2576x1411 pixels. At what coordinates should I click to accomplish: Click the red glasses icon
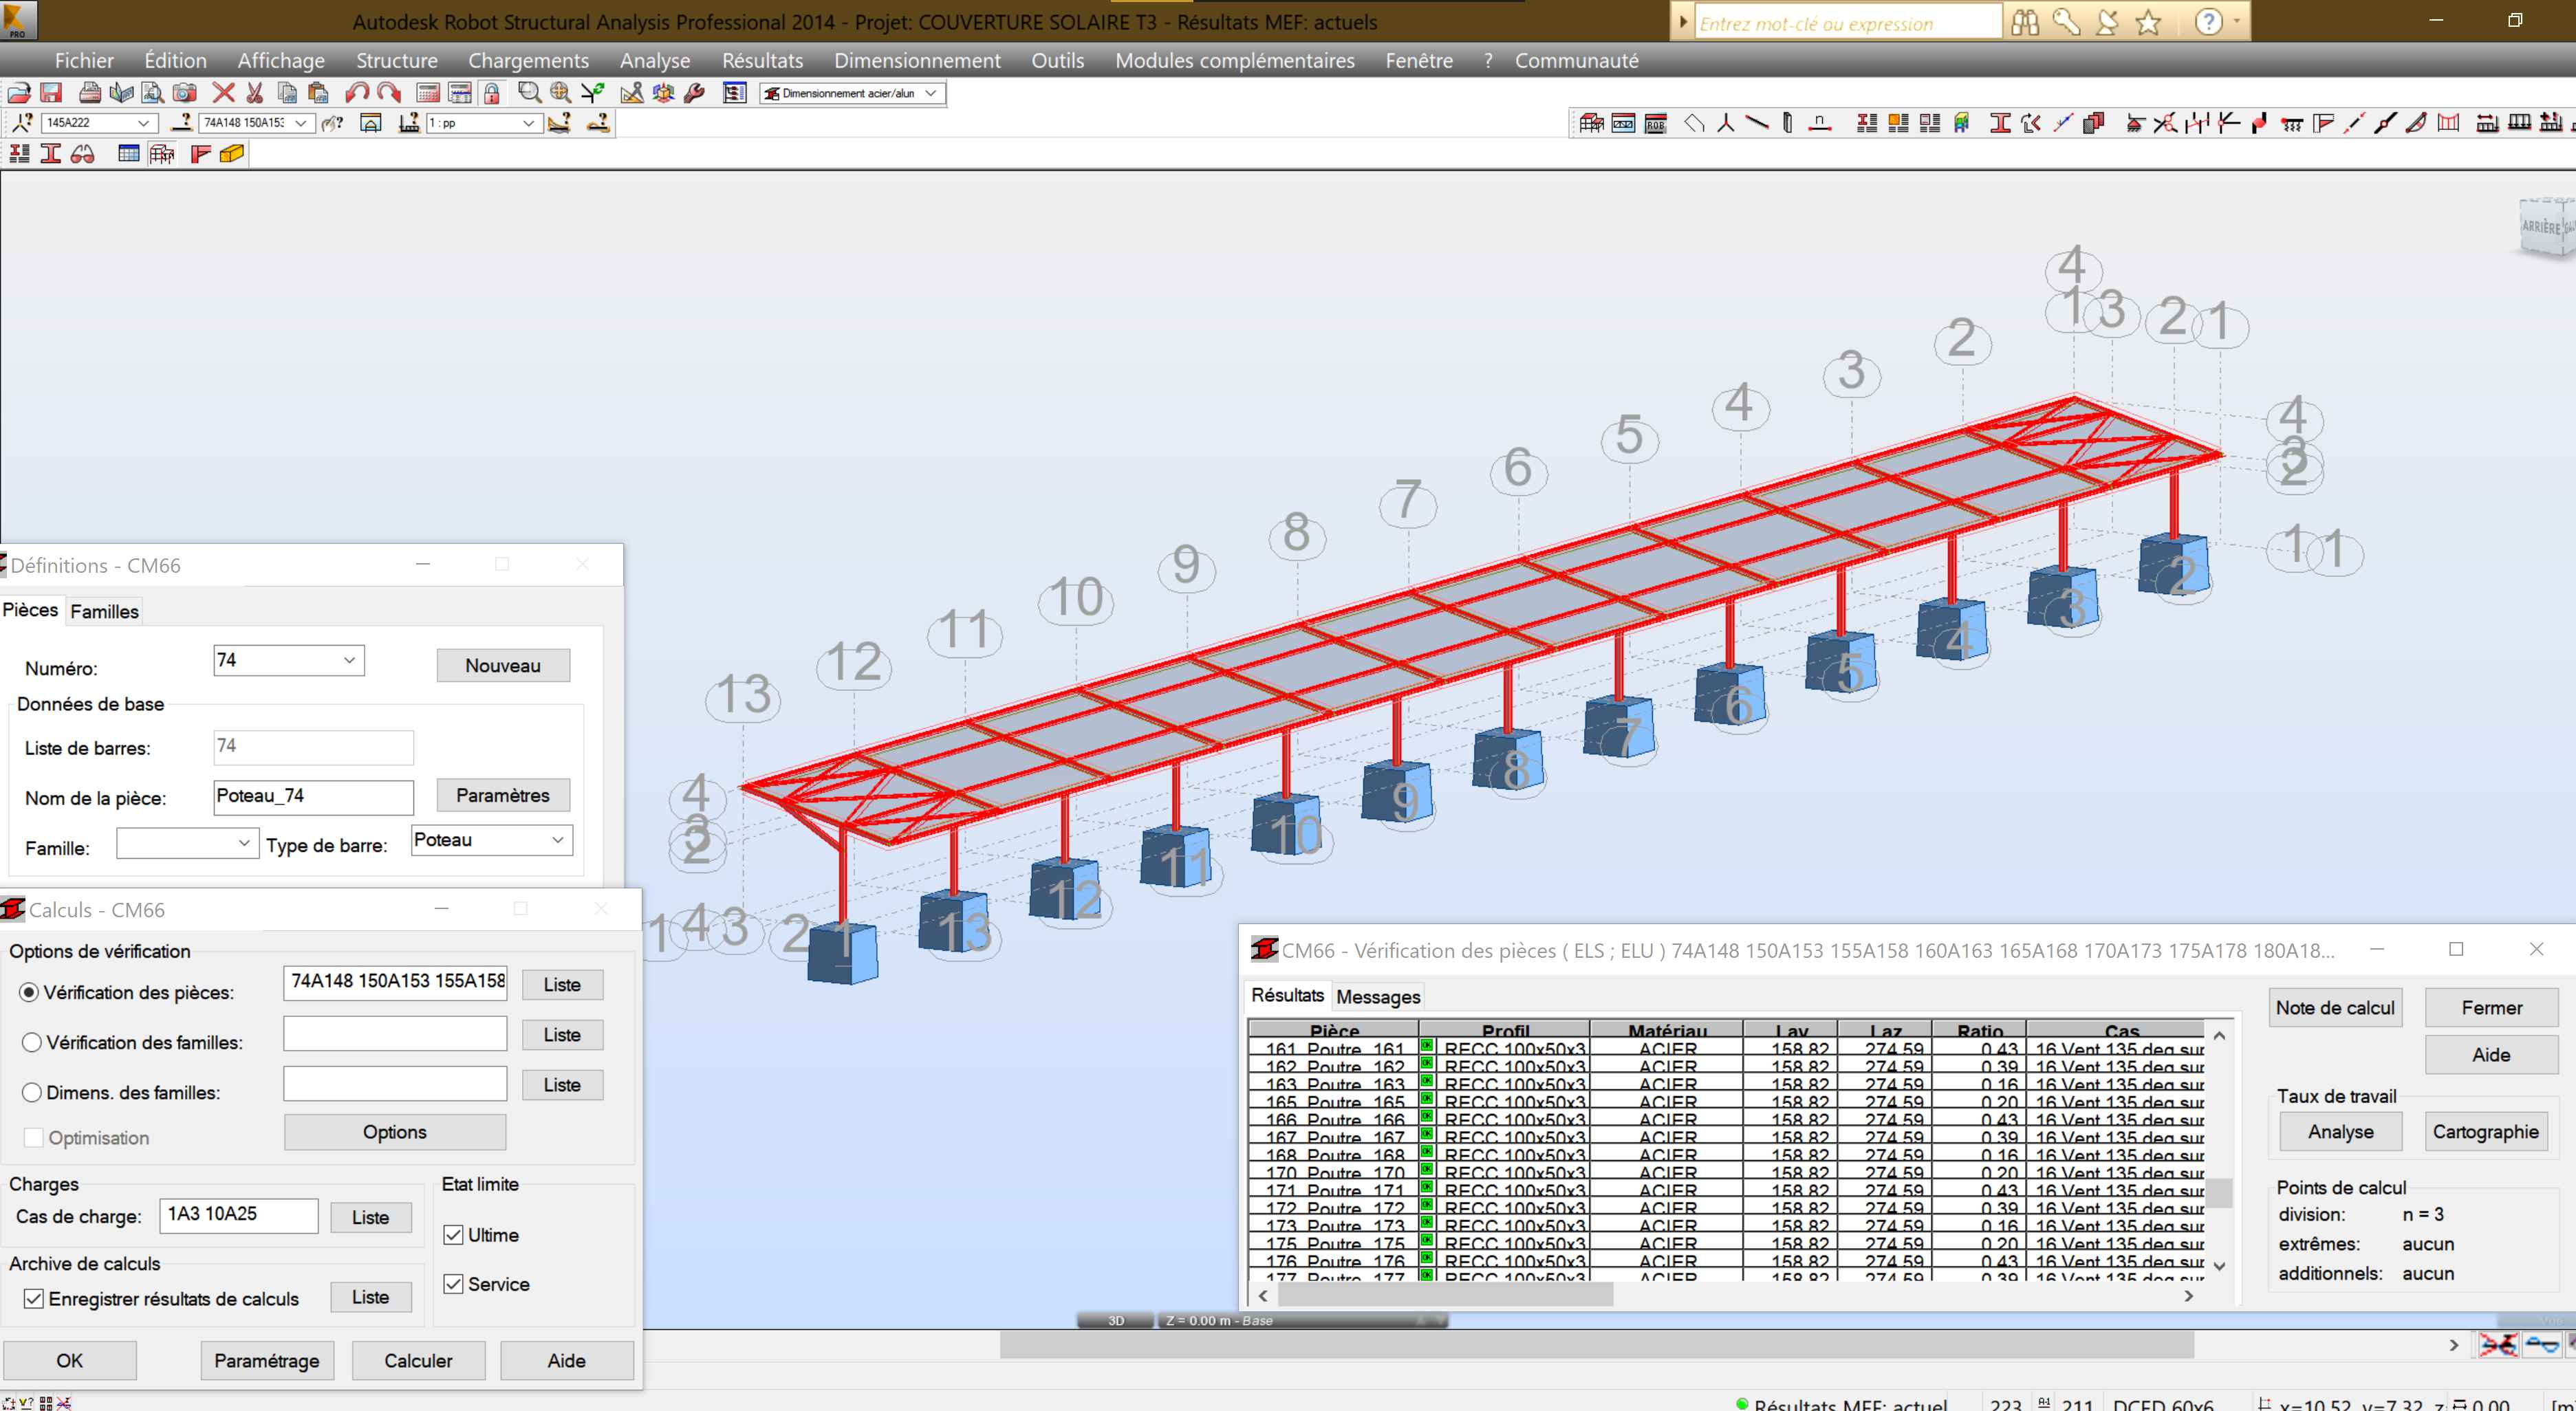click(x=83, y=153)
